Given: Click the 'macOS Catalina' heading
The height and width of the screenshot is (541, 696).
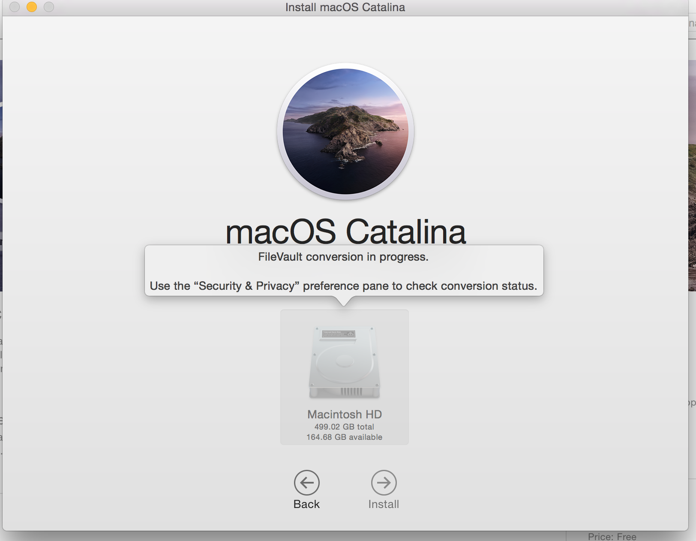Looking at the screenshot, I should pos(345,231).
